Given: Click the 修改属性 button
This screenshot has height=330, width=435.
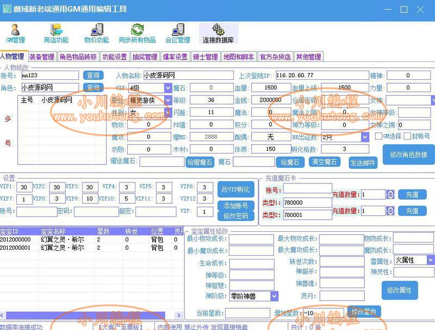Looking at the screenshot, I should 400,290.
